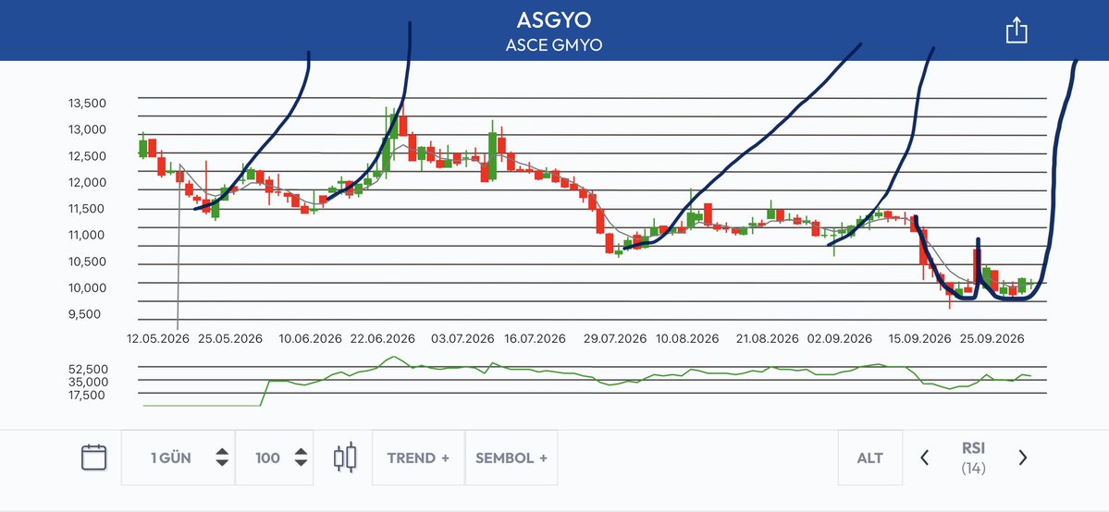Viewport: 1109px width, 512px height.
Task: Tap the ASCE GMYO company name
Action: click(x=554, y=45)
